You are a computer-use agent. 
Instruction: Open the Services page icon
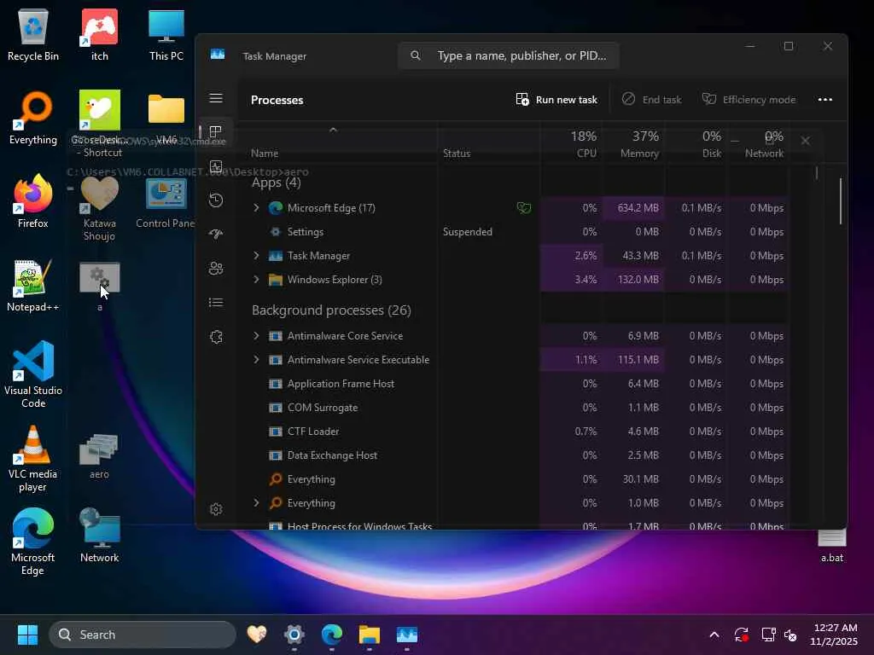216,337
